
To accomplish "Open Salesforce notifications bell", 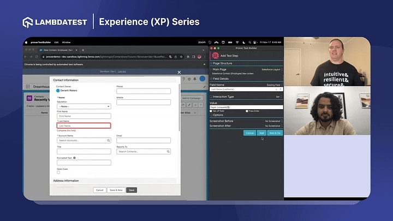I will click(195, 79).
